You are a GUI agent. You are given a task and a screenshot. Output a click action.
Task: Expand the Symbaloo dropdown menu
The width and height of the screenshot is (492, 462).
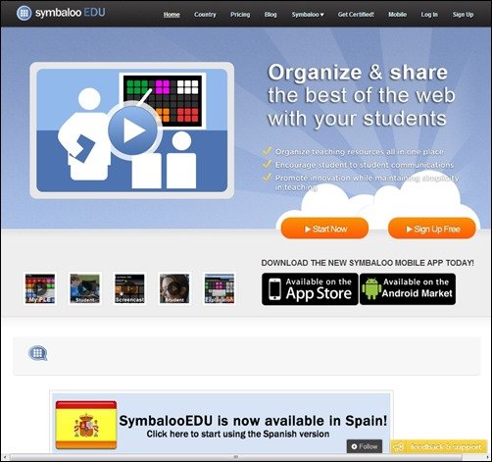308,15
